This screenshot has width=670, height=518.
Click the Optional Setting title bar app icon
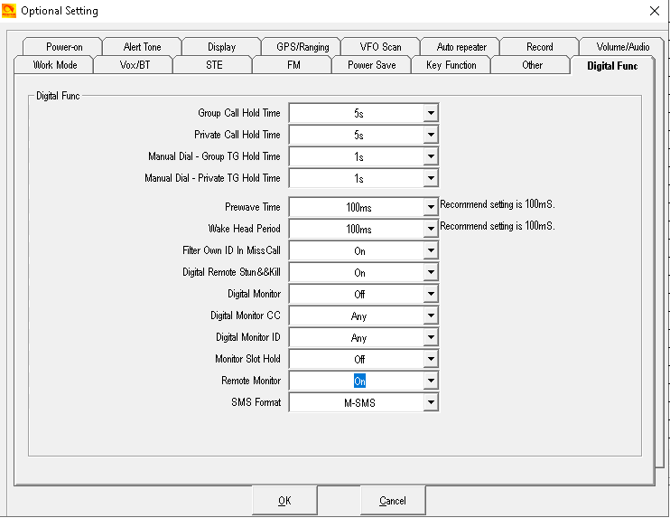(10, 11)
